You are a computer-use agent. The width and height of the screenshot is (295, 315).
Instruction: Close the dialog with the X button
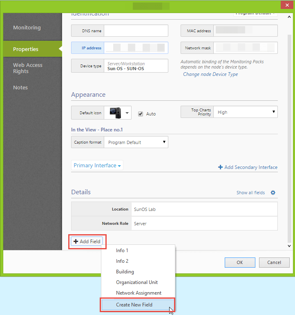[286, 6]
